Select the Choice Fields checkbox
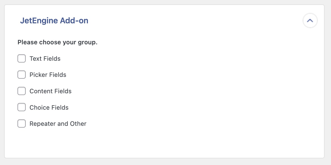This screenshot has width=331, height=165. pos(22,107)
